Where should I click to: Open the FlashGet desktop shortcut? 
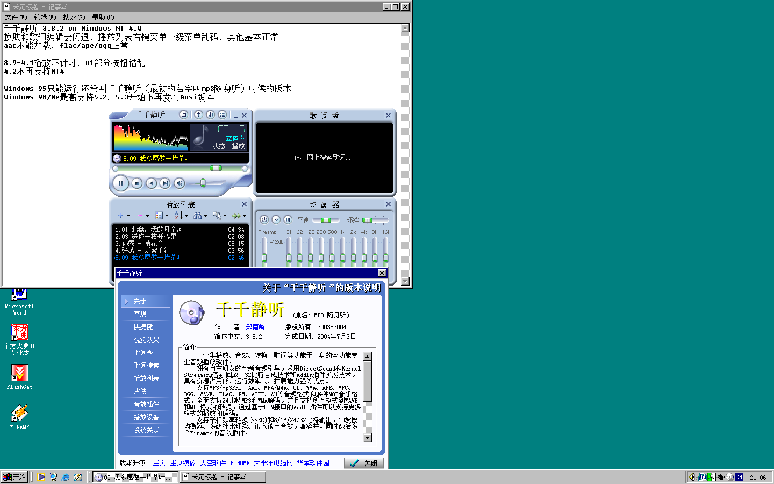point(19,376)
